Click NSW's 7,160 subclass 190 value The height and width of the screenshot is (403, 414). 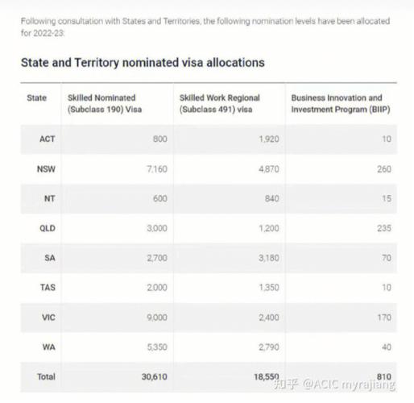tap(157, 169)
